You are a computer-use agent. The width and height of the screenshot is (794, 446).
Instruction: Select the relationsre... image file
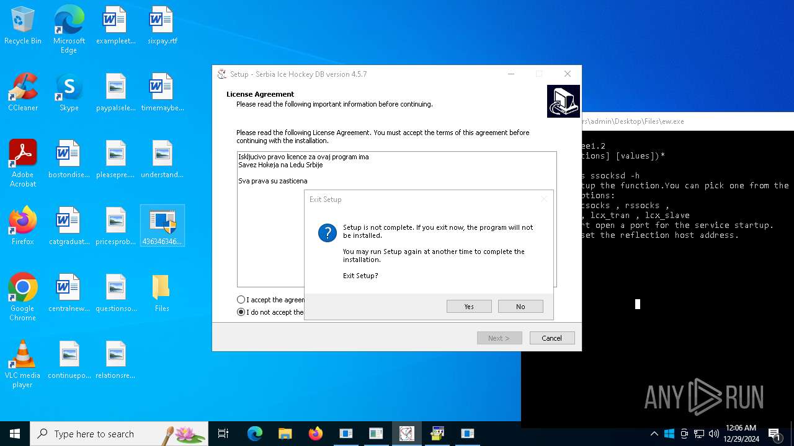coord(115,360)
